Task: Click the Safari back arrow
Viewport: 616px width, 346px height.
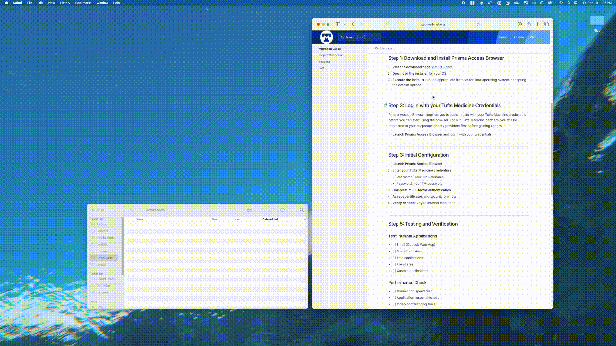Action: 353,24
